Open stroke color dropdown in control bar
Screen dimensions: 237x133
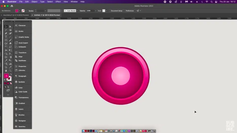[26, 11]
